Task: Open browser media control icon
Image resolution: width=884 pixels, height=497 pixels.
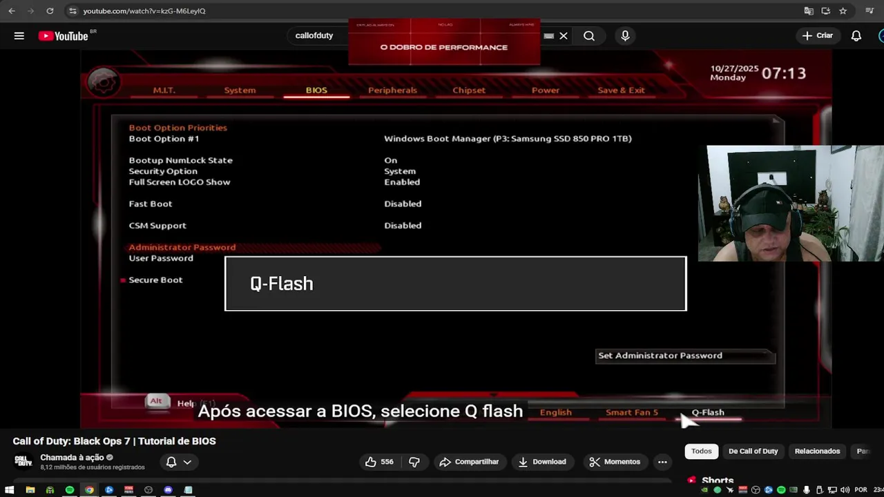Action: [x=869, y=11]
